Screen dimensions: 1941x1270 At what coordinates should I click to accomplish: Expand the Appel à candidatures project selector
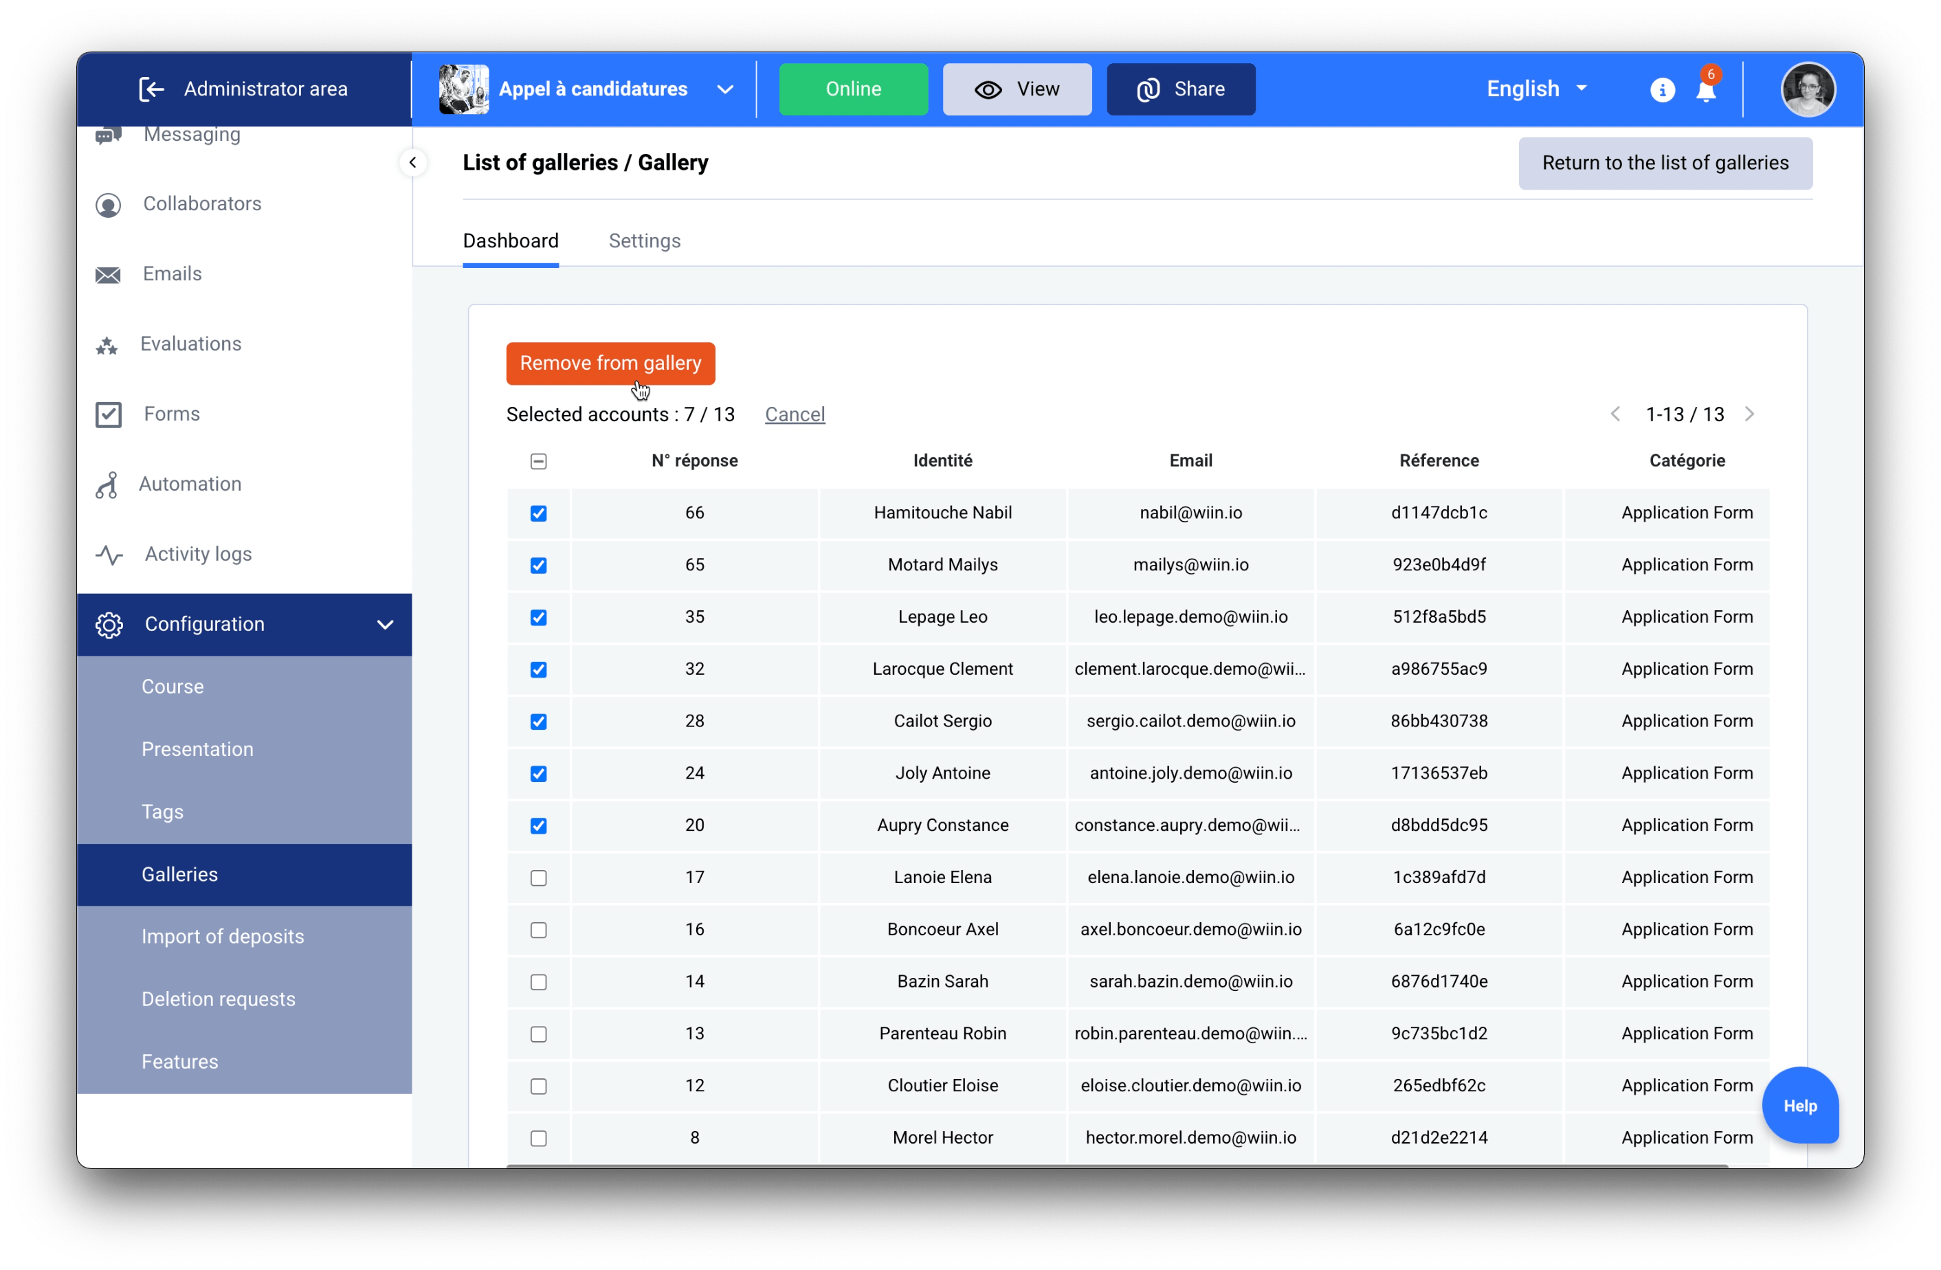[724, 89]
